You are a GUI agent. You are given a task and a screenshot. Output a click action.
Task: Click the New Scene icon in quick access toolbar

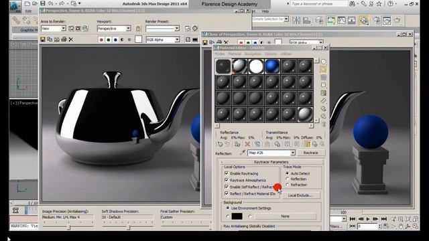click(27, 3)
